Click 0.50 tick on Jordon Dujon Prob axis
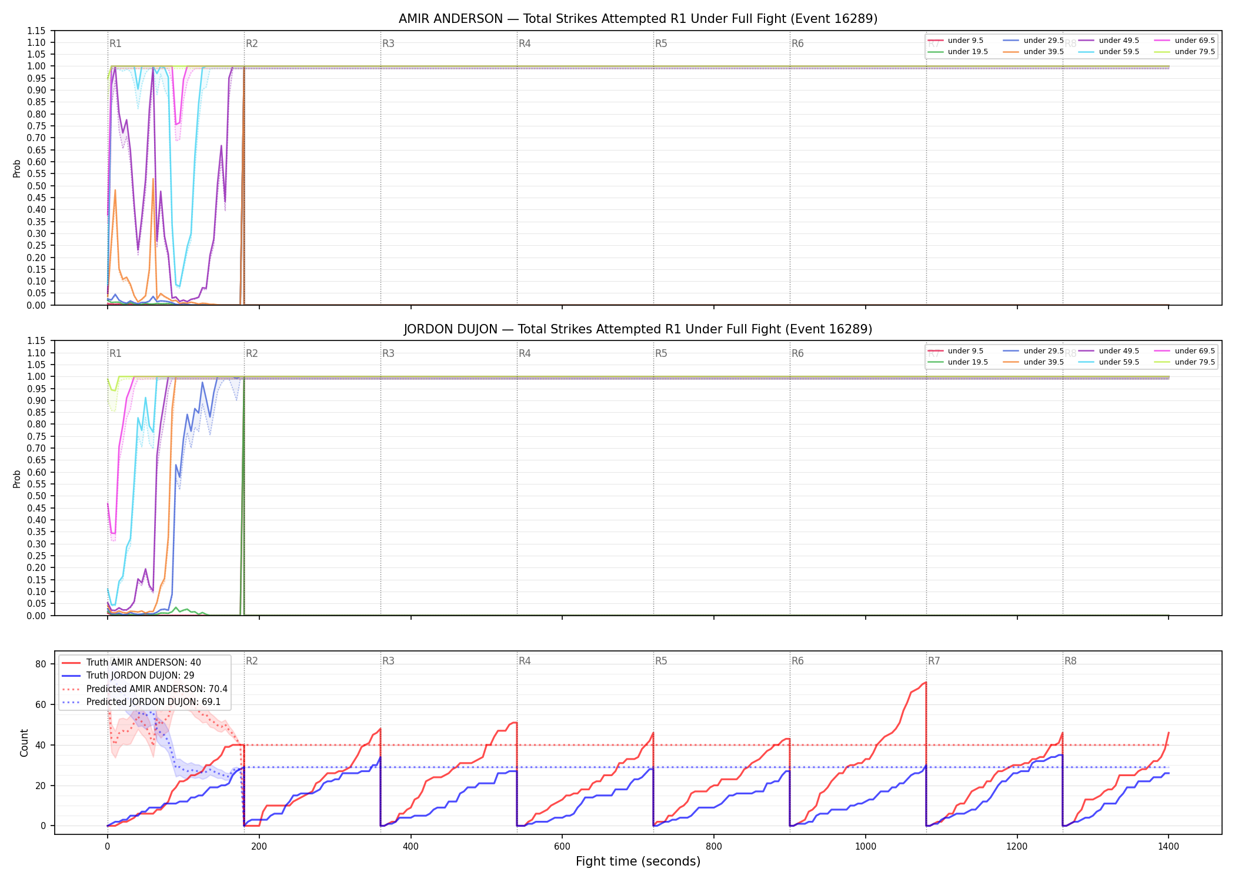The height and width of the screenshot is (882, 1235). coord(36,496)
